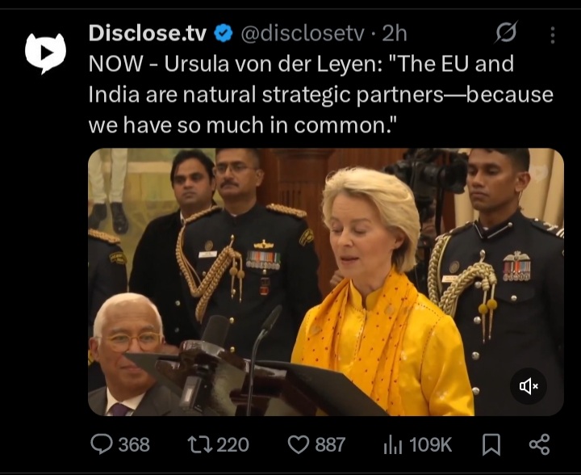Click the 2h timestamp
This screenshot has width=581, height=475.
click(x=395, y=34)
